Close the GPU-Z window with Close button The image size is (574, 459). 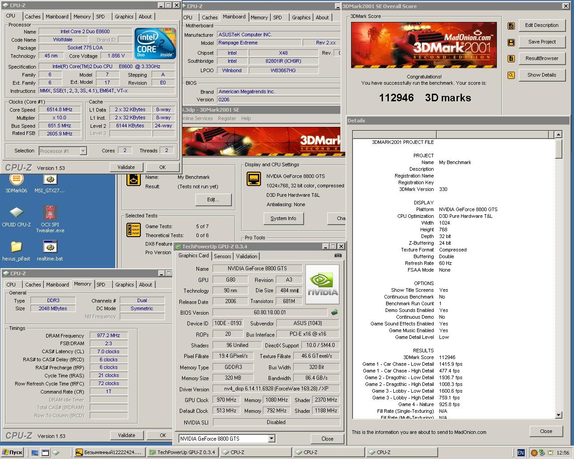(327, 439)
